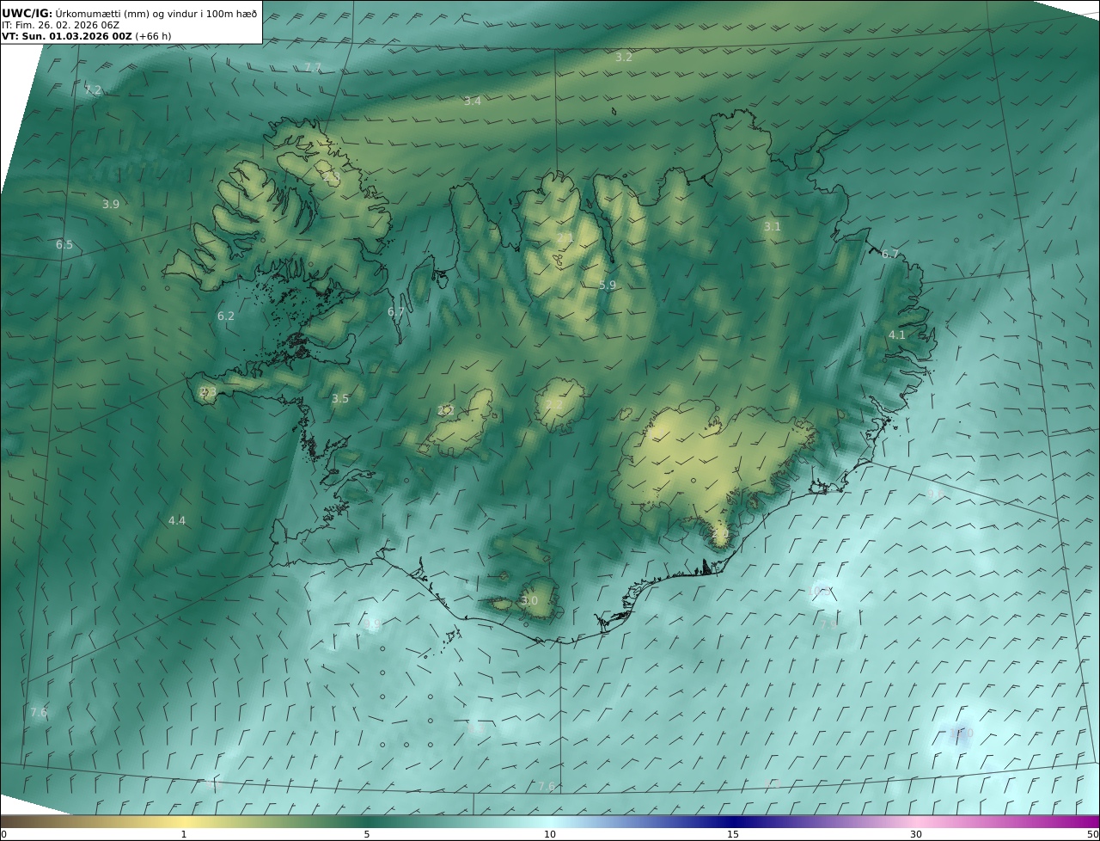This screenshot has height=841, width=1100.
Task: Click the 6.2 value label in Breiðafjörður
Action: click(226, 316)
